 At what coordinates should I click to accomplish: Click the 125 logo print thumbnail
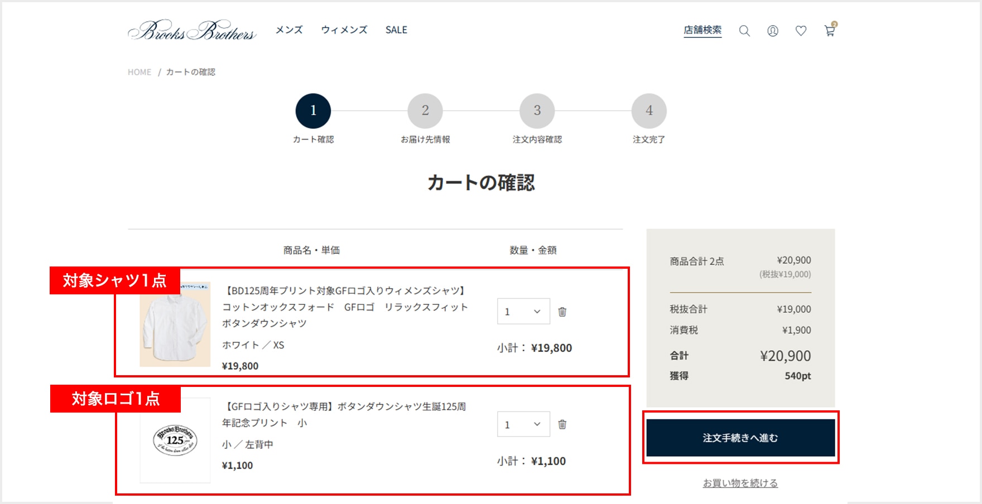175,440
